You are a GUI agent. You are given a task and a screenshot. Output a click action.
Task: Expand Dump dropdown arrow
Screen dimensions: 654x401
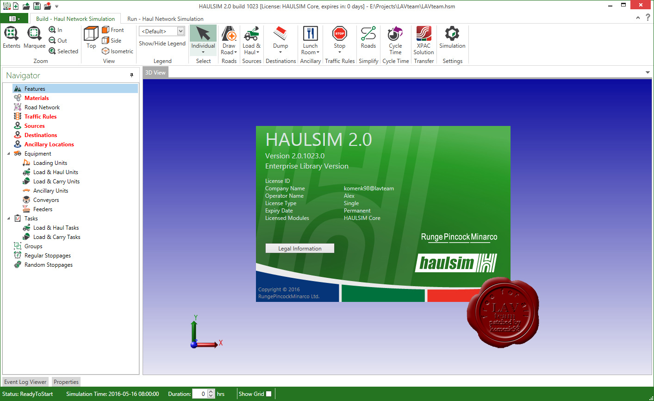click(x=280, y=52)
